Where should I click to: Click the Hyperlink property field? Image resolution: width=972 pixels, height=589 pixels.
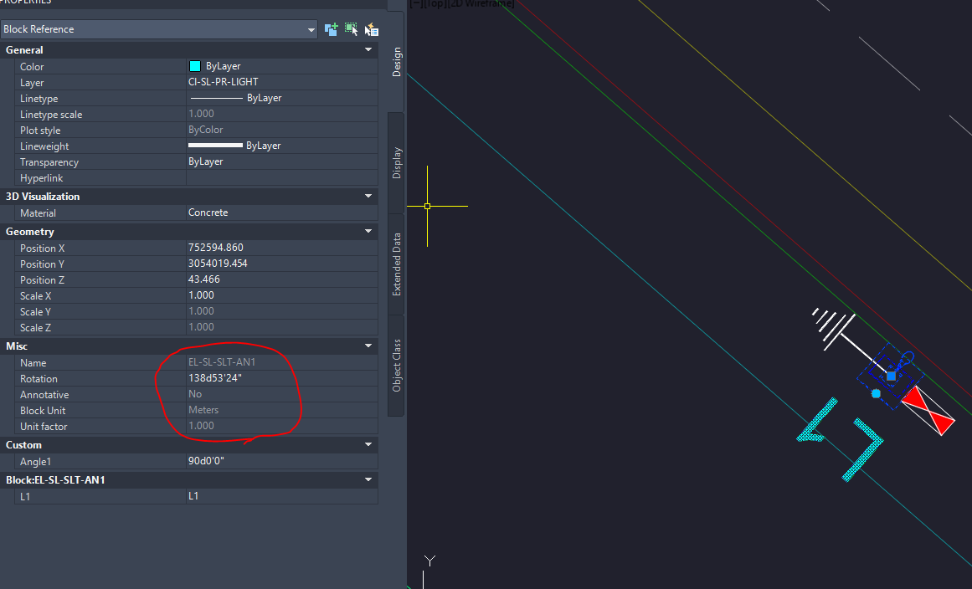pos(280,177)
